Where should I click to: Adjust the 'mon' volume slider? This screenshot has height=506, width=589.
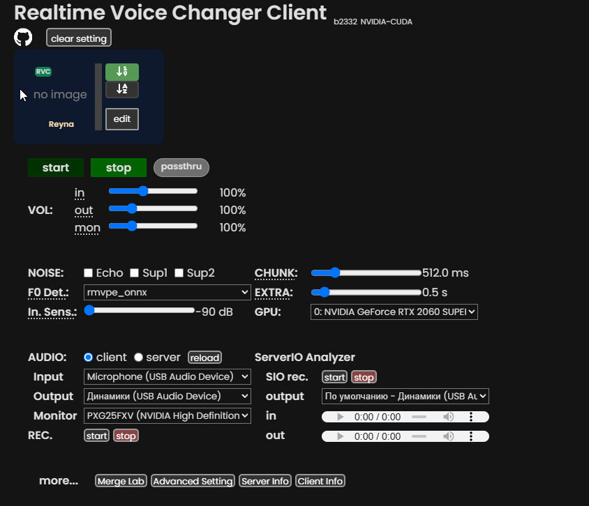[x=153, y=226]
